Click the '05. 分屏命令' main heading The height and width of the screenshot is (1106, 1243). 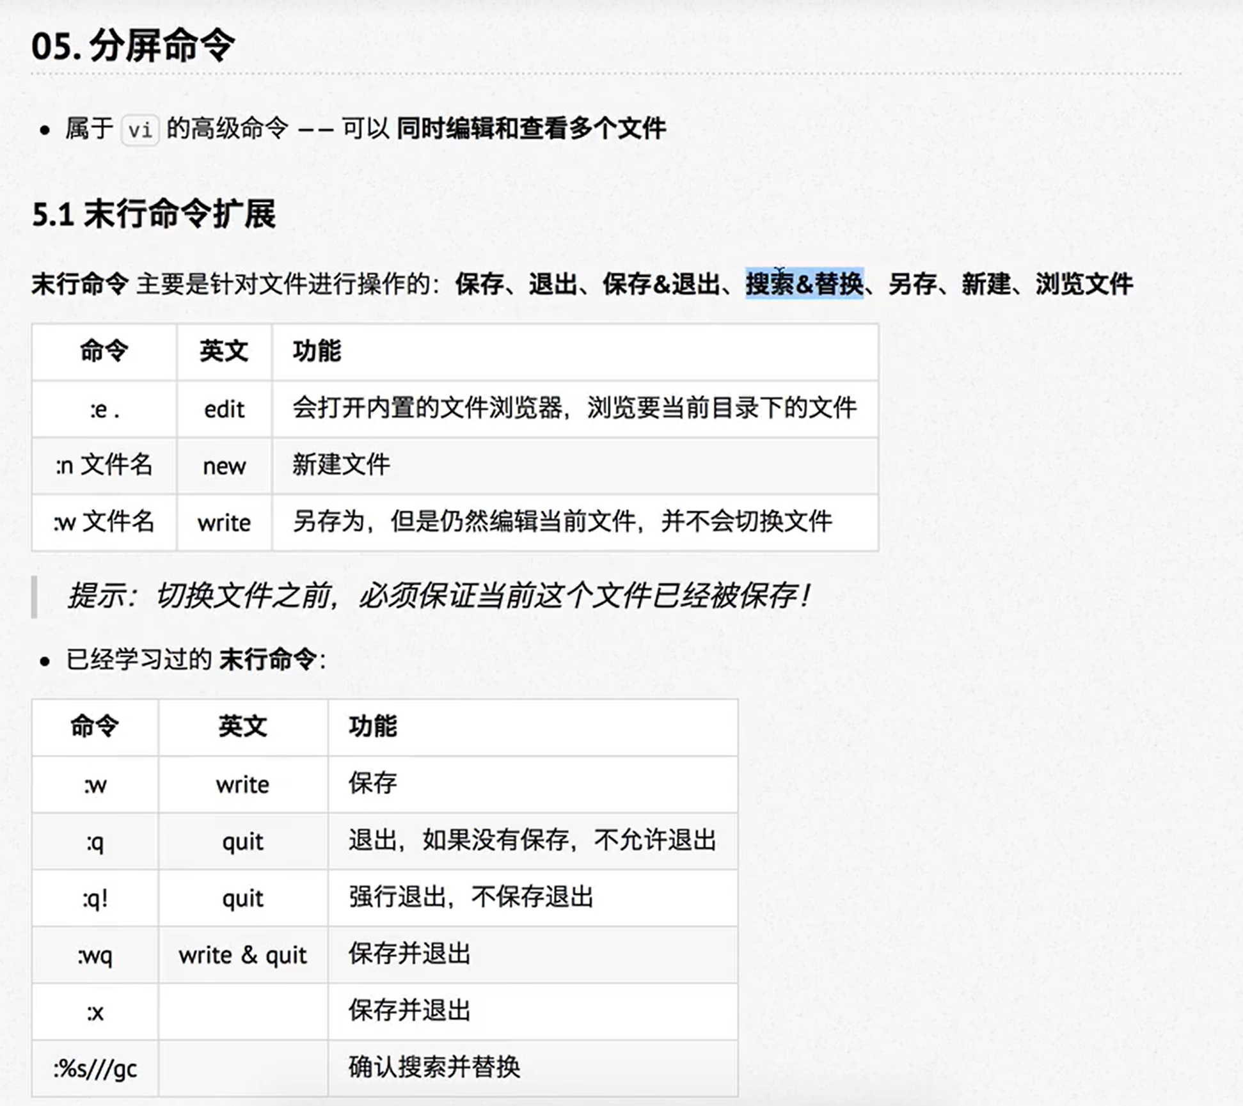point(133,47)
